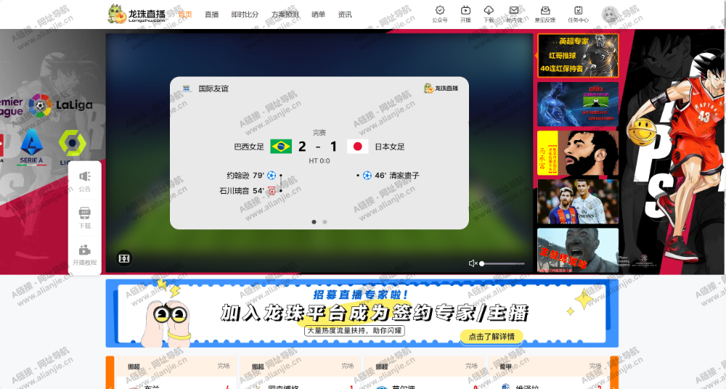Click the 国际友谊 league badge icon
Viewport: 726px width, 389px height.
[187, 89]
